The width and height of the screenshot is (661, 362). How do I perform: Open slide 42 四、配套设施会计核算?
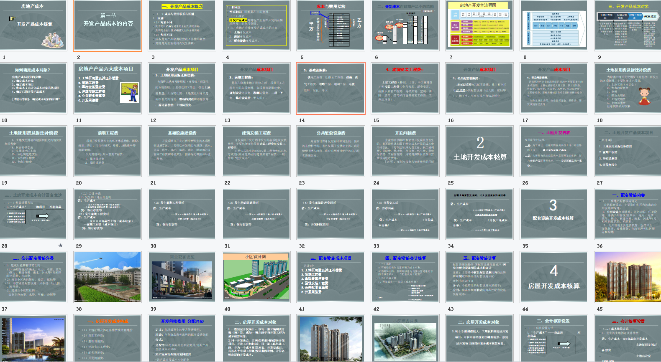(x=405, y=277)
